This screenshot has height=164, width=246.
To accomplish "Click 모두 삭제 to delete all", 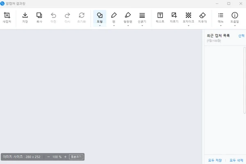I will click(236, 160).
